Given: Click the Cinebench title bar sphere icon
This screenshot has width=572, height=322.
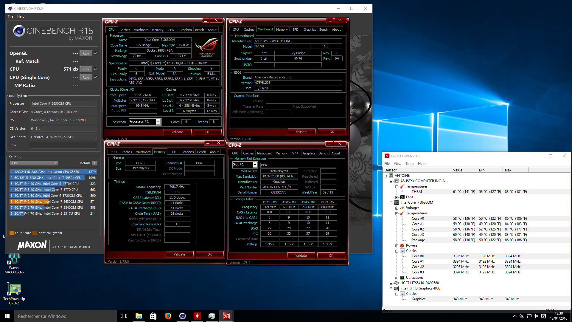Looking at the screenshot, I should (10, 8).
